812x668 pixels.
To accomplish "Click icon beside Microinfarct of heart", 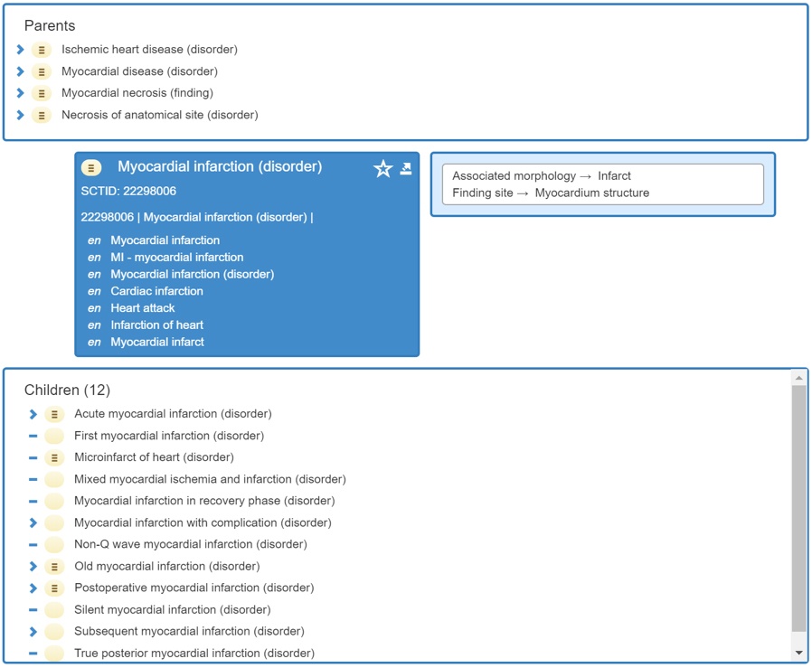I will point(54,457).
